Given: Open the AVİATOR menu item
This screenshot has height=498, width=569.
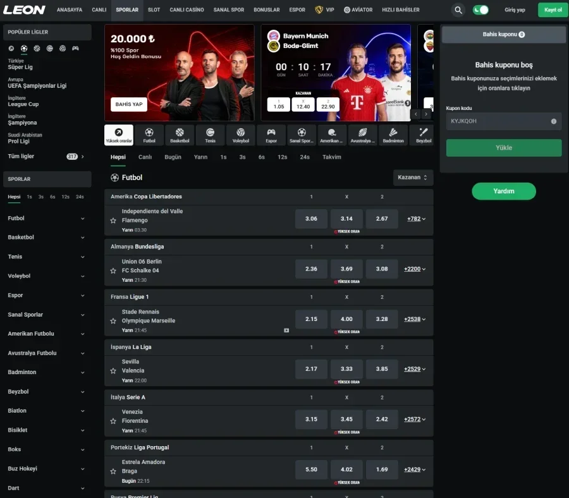Looking at the screenshot, I should [x=358, y=9].
